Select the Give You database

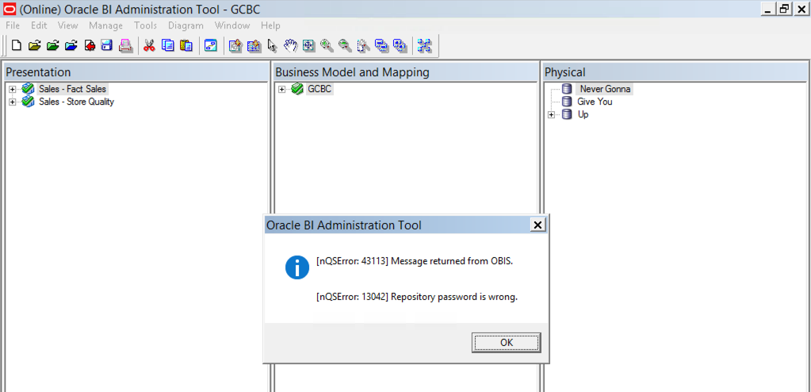[595, 102]
